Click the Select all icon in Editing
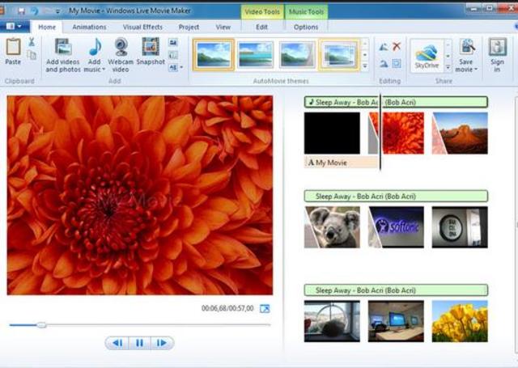The image size is (518, 368). [x=397, y=63]
